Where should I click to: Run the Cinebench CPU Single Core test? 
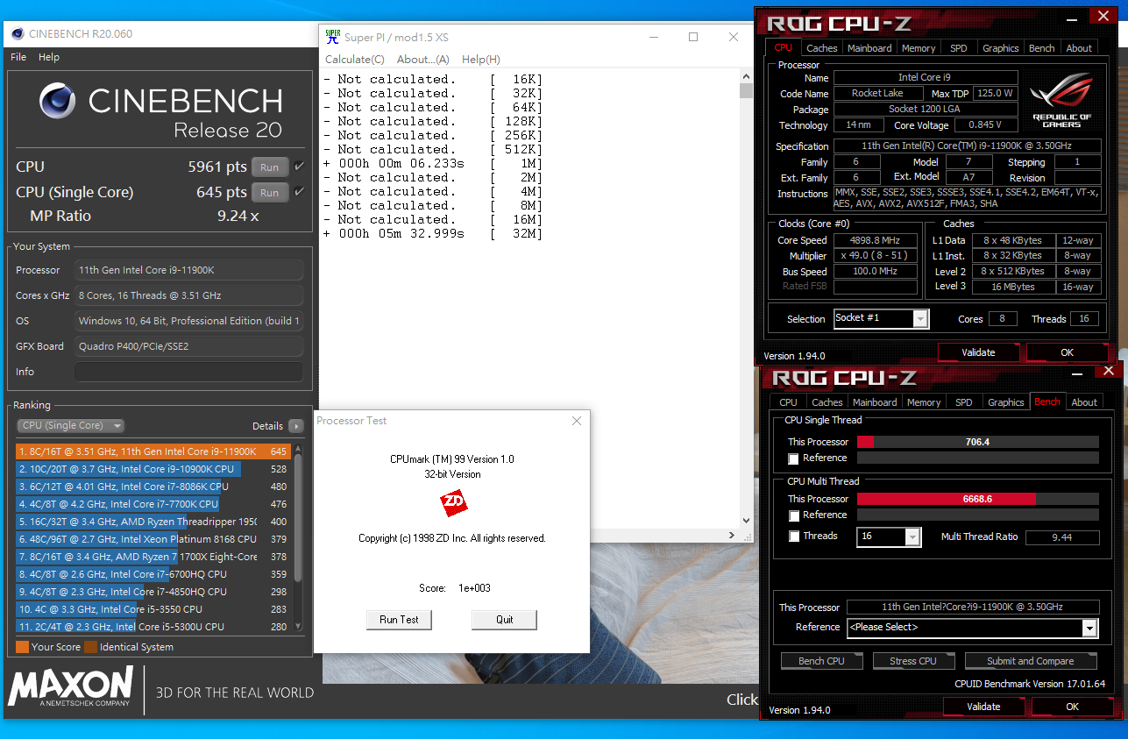pos(270,193)
